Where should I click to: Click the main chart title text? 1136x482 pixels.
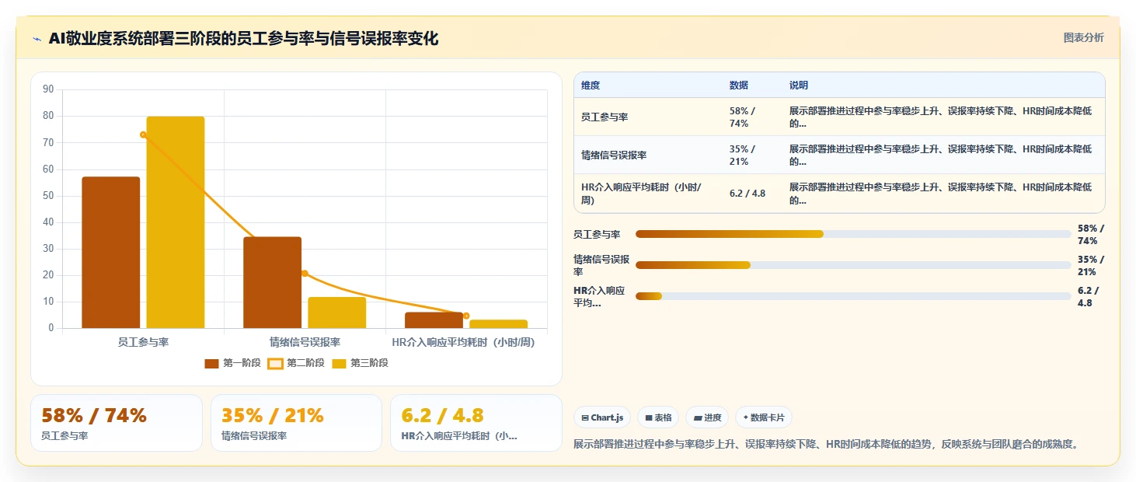[243, 38]
